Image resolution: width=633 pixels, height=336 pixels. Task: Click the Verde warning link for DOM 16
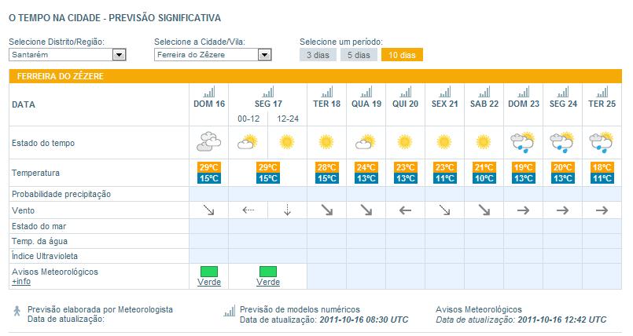click(208, 283)
